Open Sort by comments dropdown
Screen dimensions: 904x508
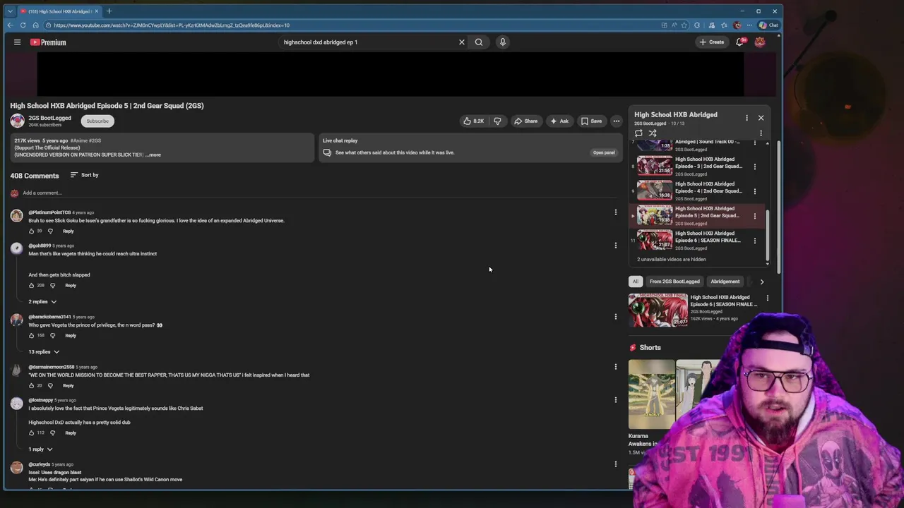[x=84, y=175]
